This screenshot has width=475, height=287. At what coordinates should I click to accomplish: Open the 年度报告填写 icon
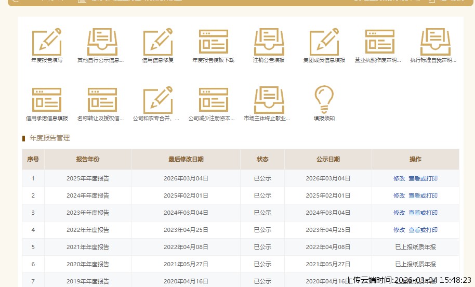[x=47, y=42]
